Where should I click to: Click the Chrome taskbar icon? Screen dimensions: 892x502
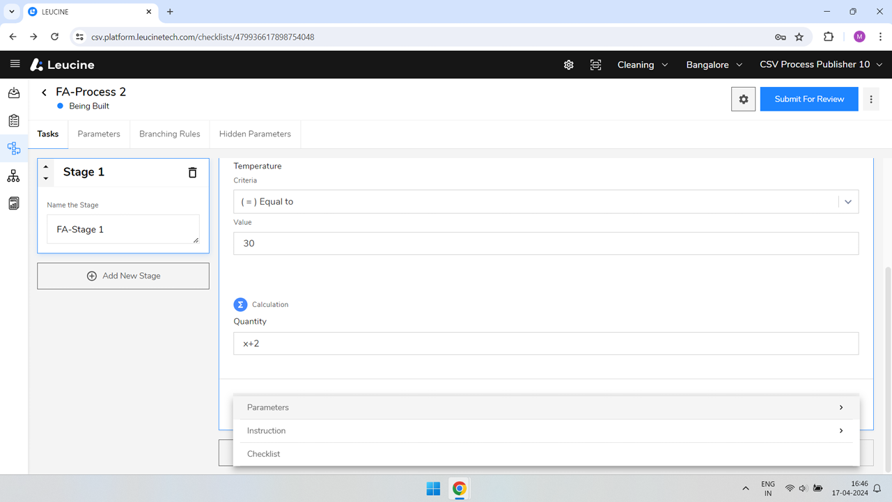coord(460,489)
